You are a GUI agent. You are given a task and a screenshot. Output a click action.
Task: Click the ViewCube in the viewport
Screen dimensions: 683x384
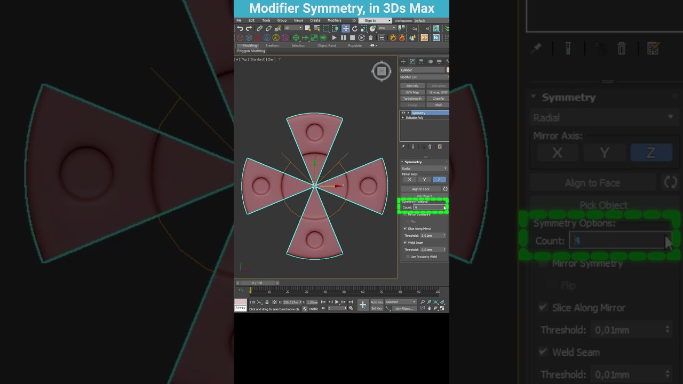[382, 71]
